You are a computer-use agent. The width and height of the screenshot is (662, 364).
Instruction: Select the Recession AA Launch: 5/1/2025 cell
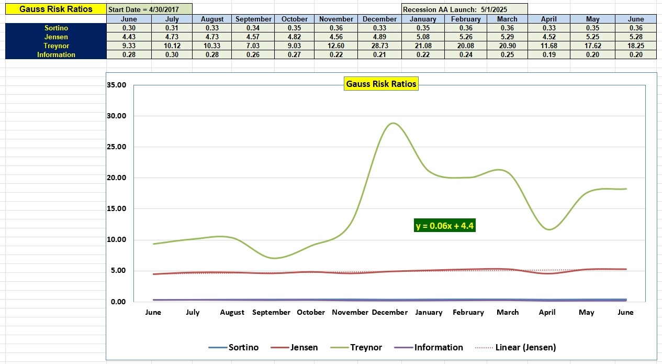point(464,10)
